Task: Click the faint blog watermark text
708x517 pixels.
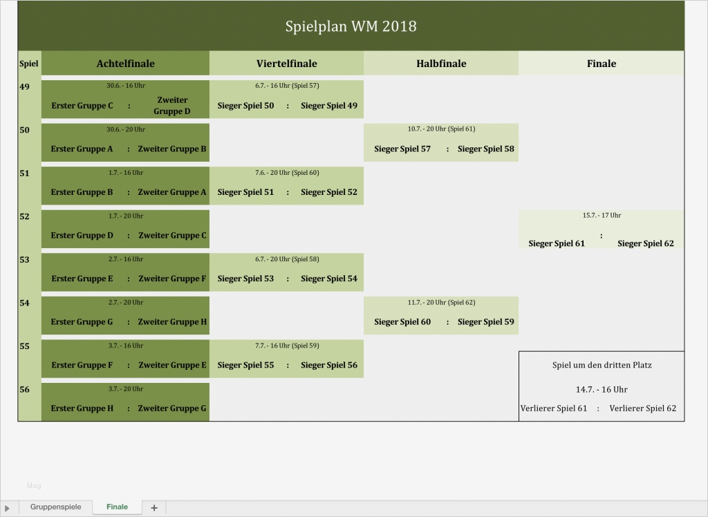Action: click(x=34, y=485)
